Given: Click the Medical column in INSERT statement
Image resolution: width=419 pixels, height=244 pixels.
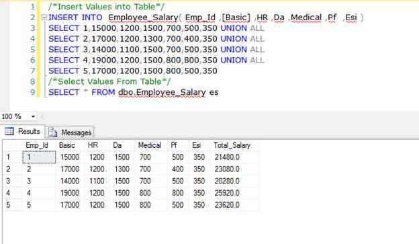Looking at the screenshot, I should click(x=306, y=17).
